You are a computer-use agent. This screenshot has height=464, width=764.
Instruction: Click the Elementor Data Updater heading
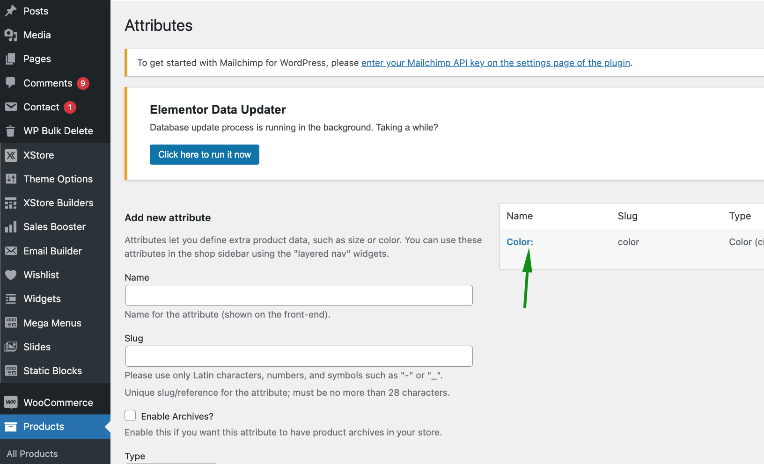[x=218, y=109]
